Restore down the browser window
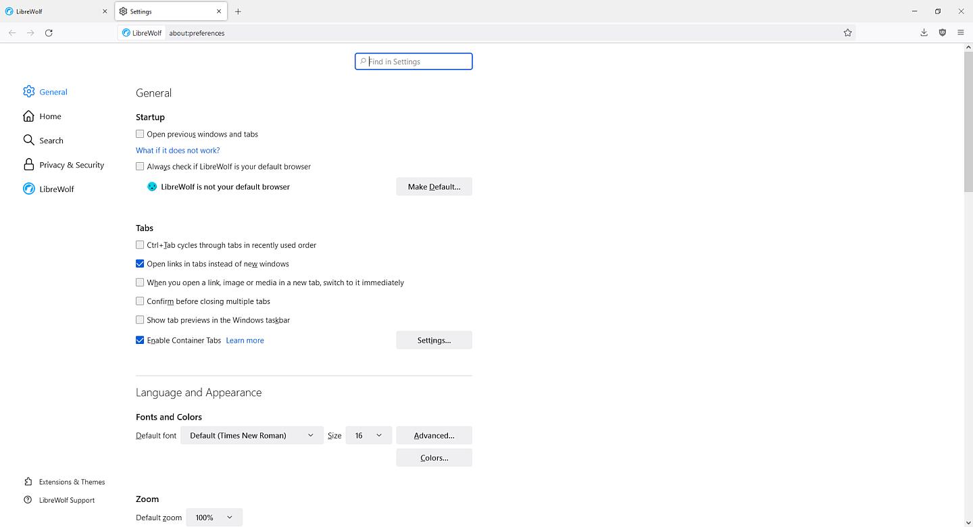The height and width of the screenshot is (527, 973). (x=938, y=11)
